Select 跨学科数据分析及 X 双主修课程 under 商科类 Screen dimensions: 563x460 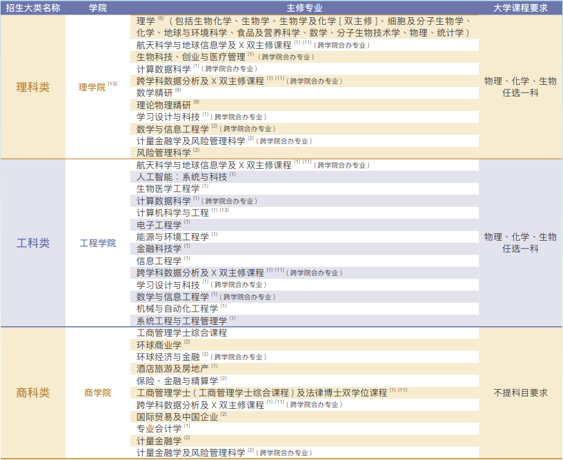[304, 405]
